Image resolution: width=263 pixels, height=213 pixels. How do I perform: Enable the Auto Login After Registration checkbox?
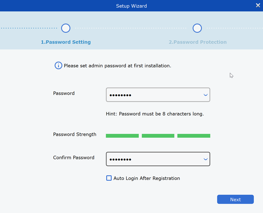coord(109,178)
